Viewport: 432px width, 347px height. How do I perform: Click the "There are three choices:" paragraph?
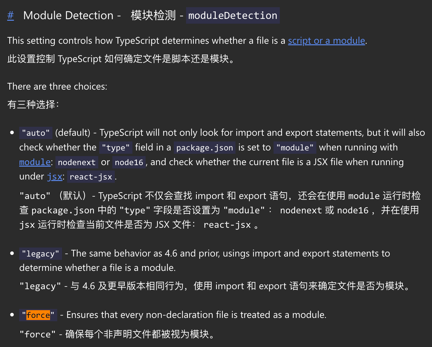[x=57, y=86]
